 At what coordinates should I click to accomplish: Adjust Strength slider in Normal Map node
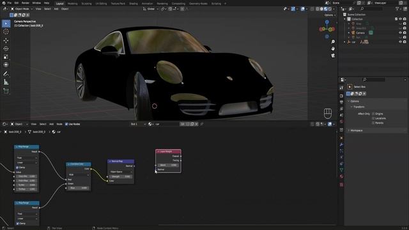pos(121,176)
